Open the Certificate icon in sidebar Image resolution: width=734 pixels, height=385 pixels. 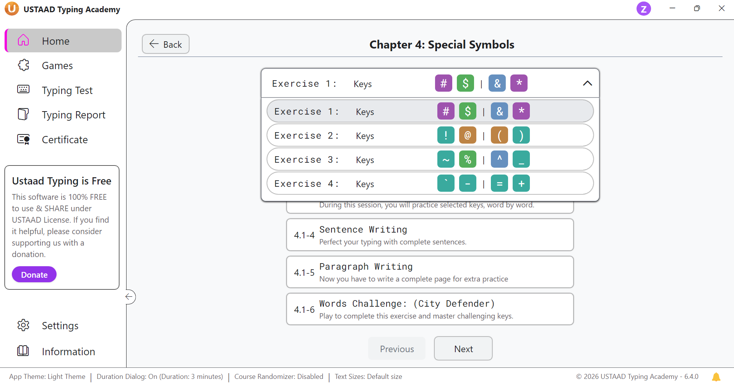[23, 139]
